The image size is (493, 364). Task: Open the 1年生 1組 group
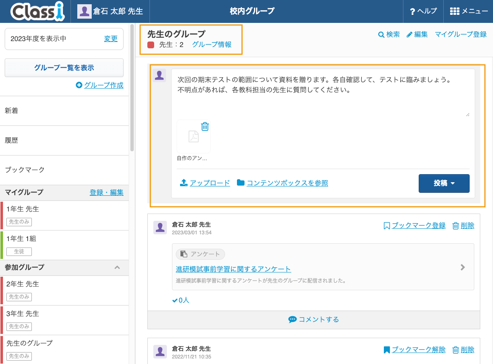tap(65, 245)
